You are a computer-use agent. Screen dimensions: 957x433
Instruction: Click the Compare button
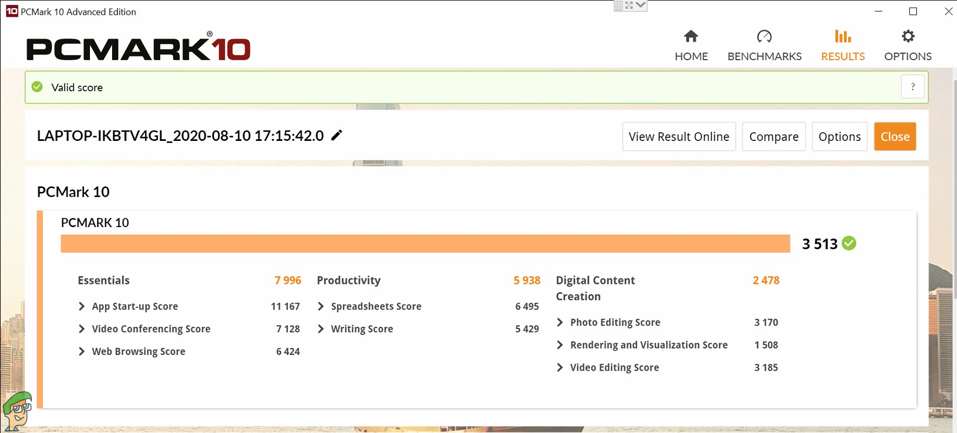tap(773, 137)
